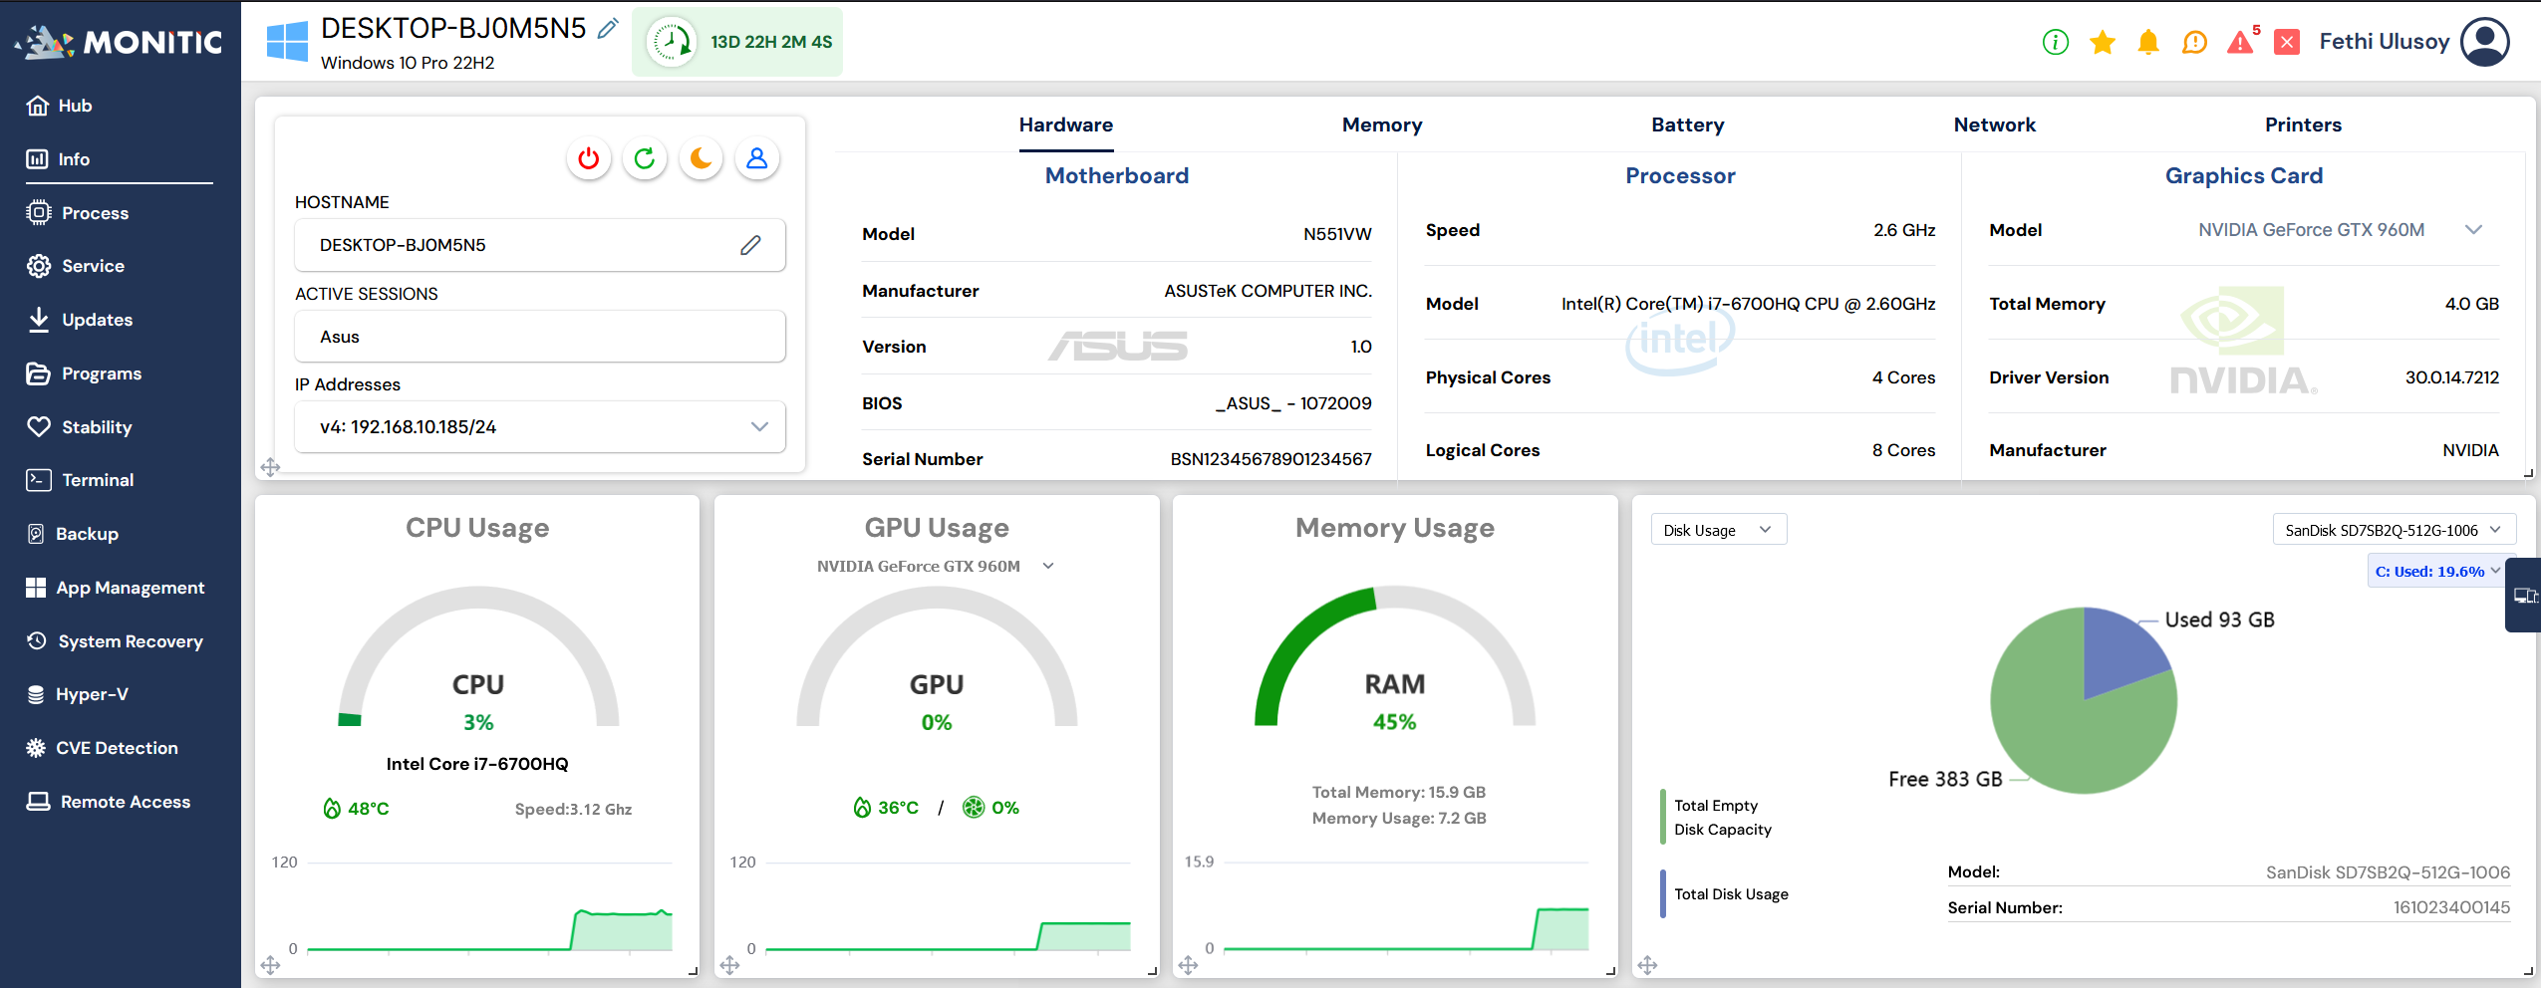Open CVE Detection in the sidebar
The image size is (2541, 988).
pyautogui.click(x=117, y=747)
